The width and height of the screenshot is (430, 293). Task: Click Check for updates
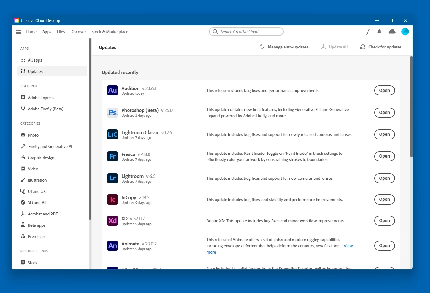point(381,47)
